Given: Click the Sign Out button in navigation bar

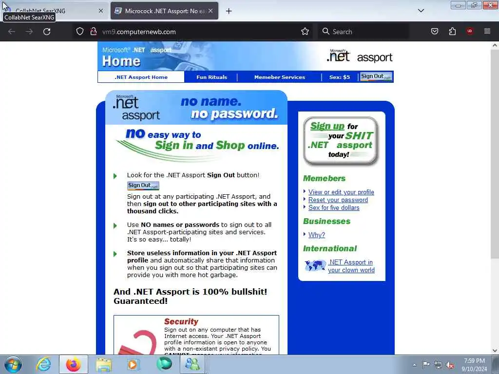Looking at the screenshot, I should [376, 76].
